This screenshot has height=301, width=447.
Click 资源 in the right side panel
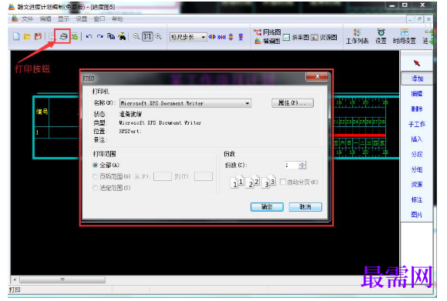click(417, 185)
